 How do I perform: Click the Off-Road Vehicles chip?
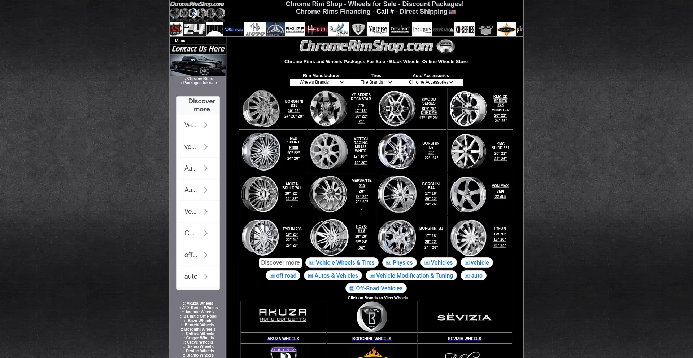376,288
